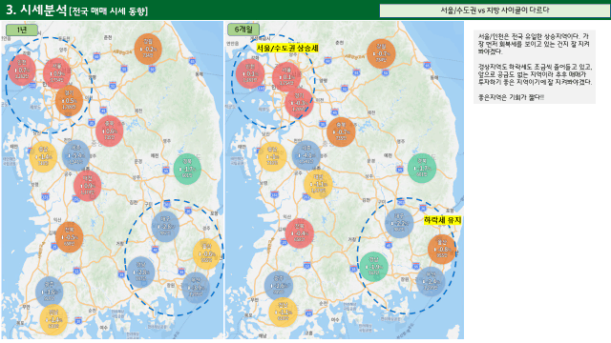The width and height of the screenshot is (611, 343).
Task: Select the blue 대구 bubble on the 1년 map
Action: [x=165, y=227]
